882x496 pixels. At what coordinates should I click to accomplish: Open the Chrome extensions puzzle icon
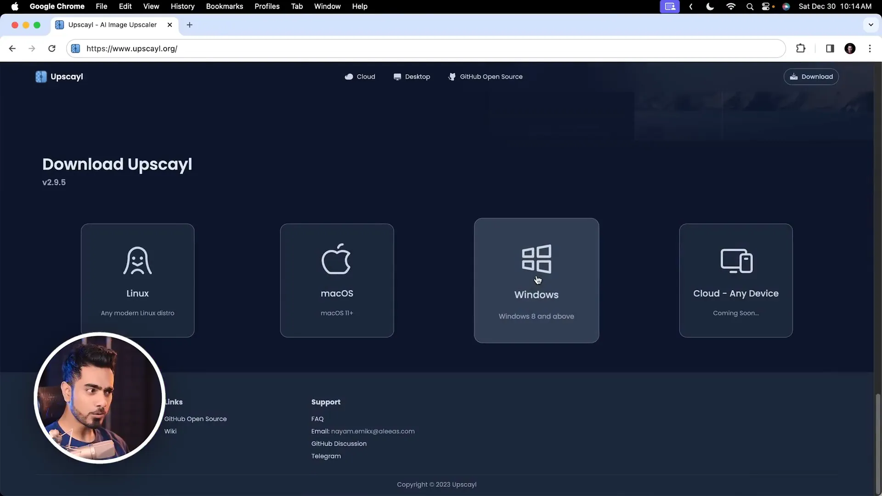pyautogui.click(x=801, y=48)
